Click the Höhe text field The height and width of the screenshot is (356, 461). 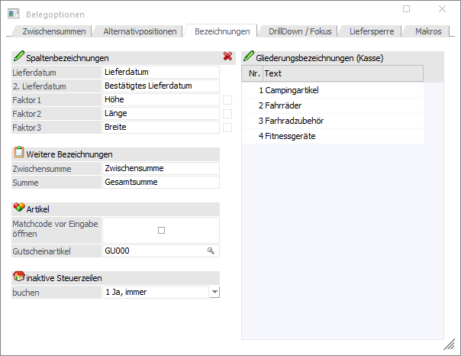click(161, 100)
